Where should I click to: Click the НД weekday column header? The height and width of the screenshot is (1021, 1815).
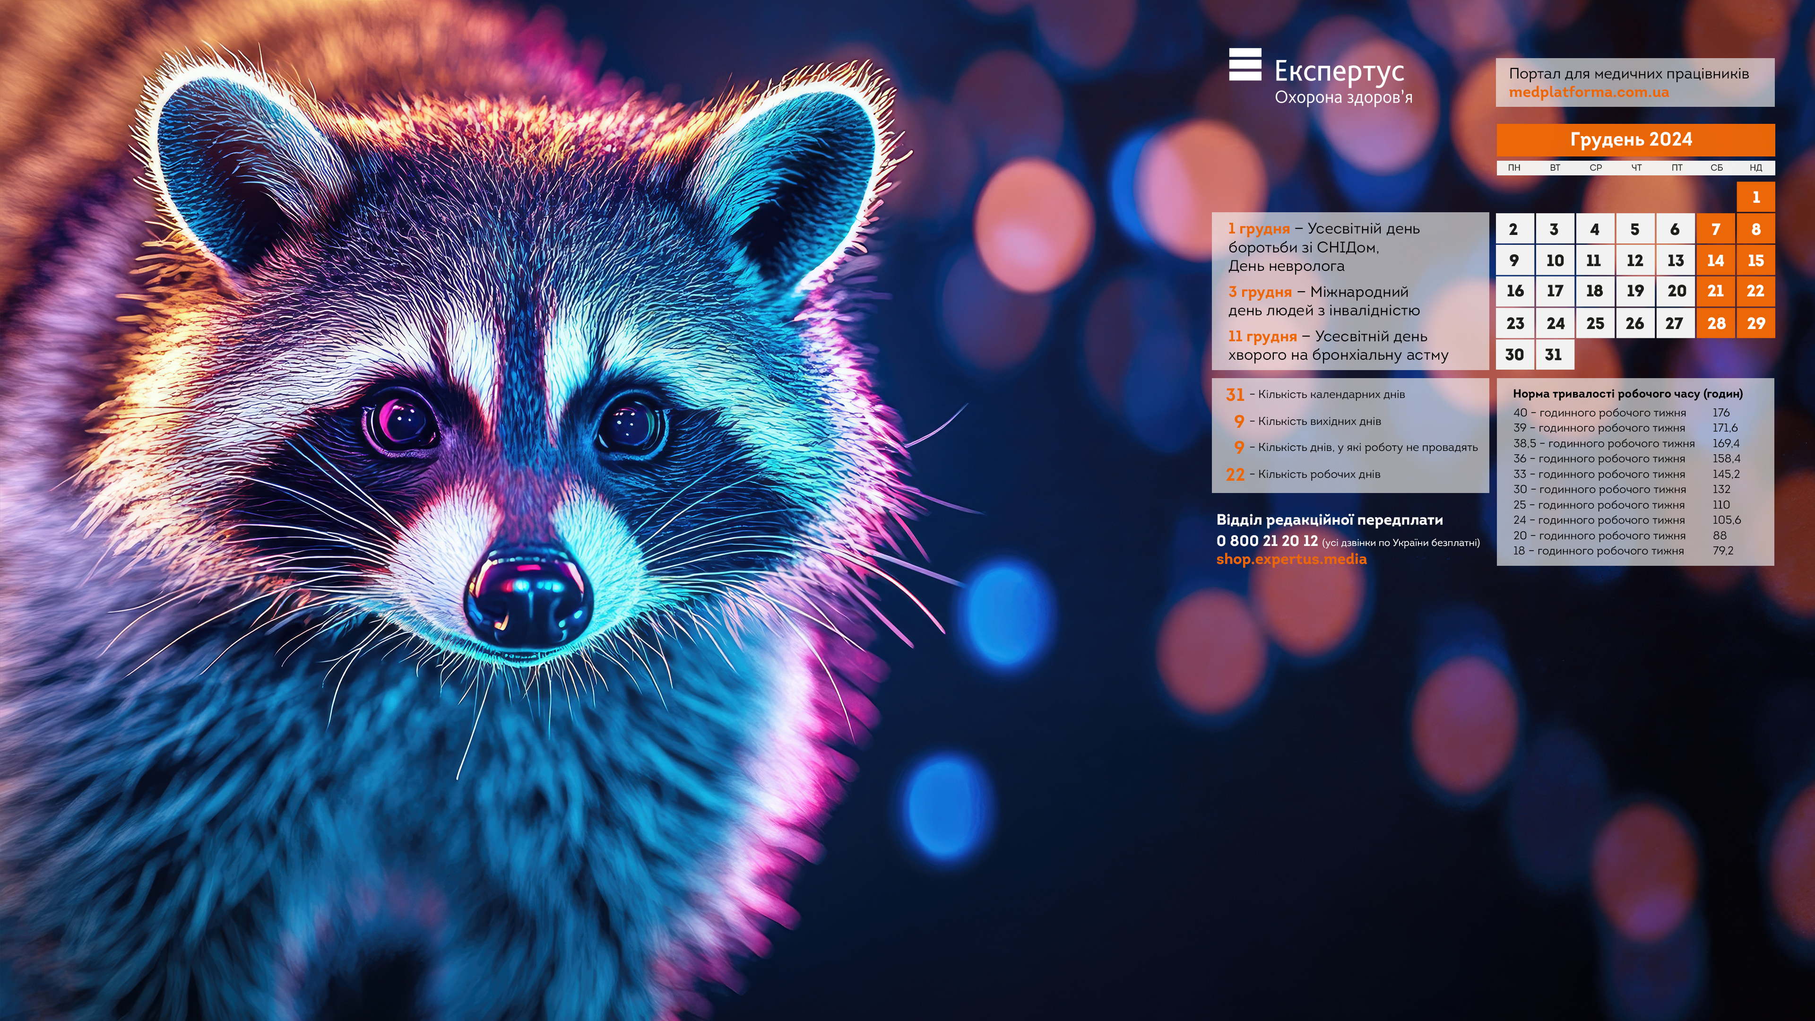[x=1755, y=168]
